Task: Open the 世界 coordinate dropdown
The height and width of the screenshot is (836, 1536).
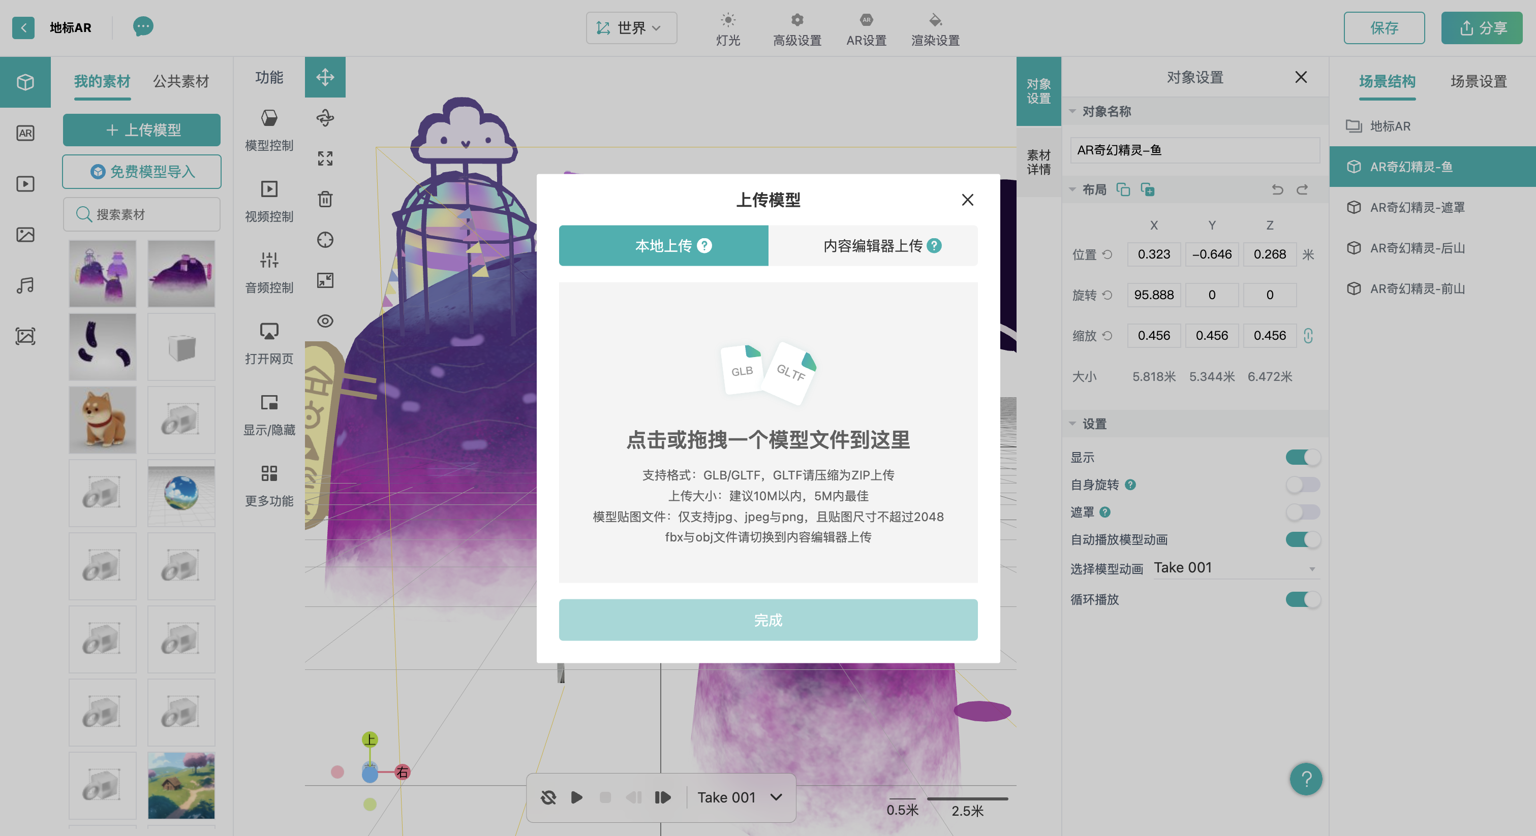Action: [x=631, y=28]
